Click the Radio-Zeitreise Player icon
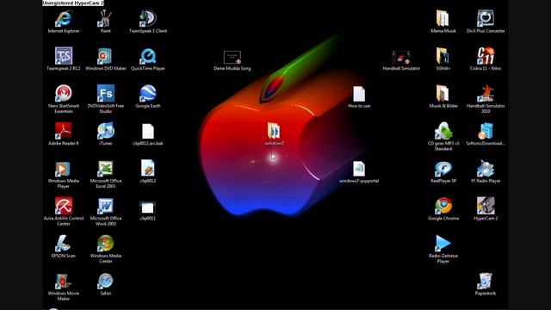The height and width of the screenshot is (310, 551). pyautogui.click(x=443, y=244)
